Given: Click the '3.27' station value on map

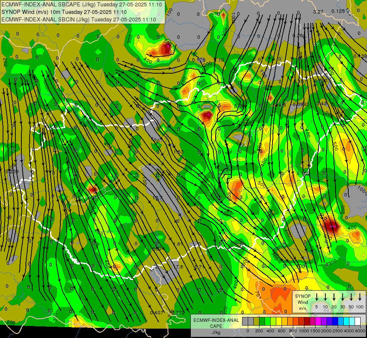Looking at the screenshot, I should point(318,12).
